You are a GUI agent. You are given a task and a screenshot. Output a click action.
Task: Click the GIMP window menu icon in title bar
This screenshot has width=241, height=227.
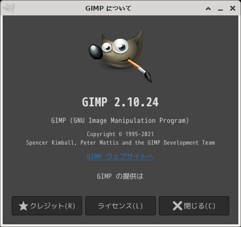(9, 8)
